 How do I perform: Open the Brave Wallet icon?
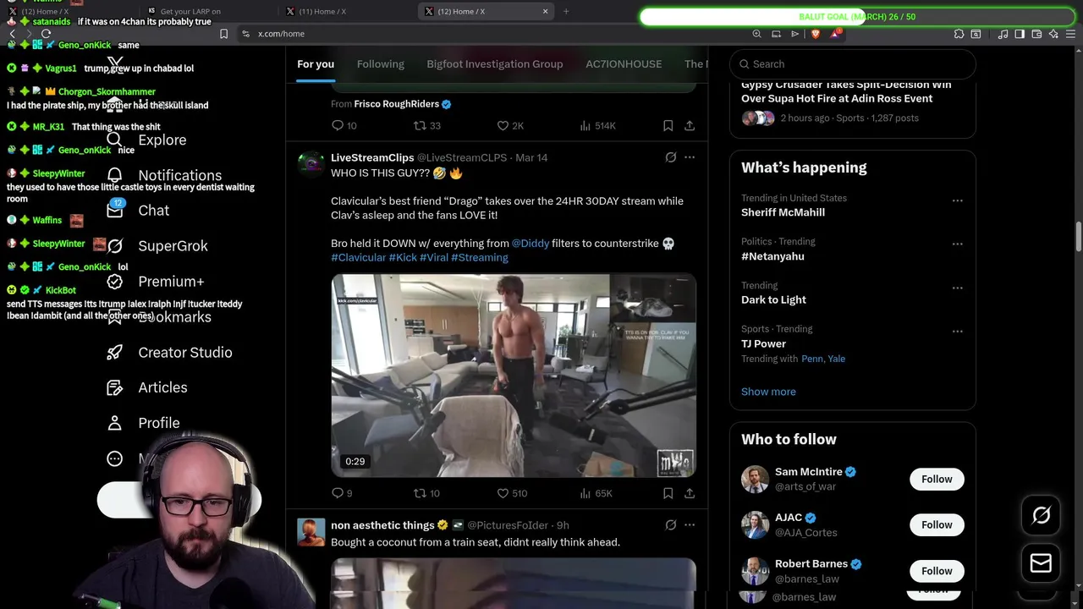1036,34
